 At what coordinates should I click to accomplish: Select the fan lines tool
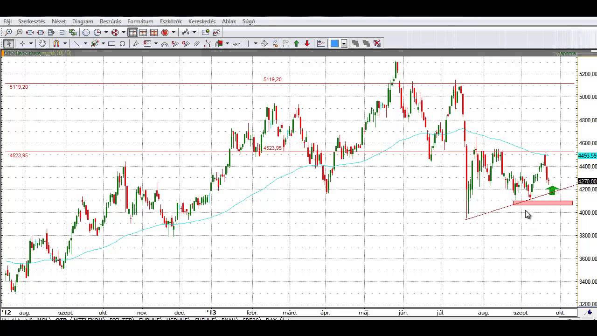136,43
